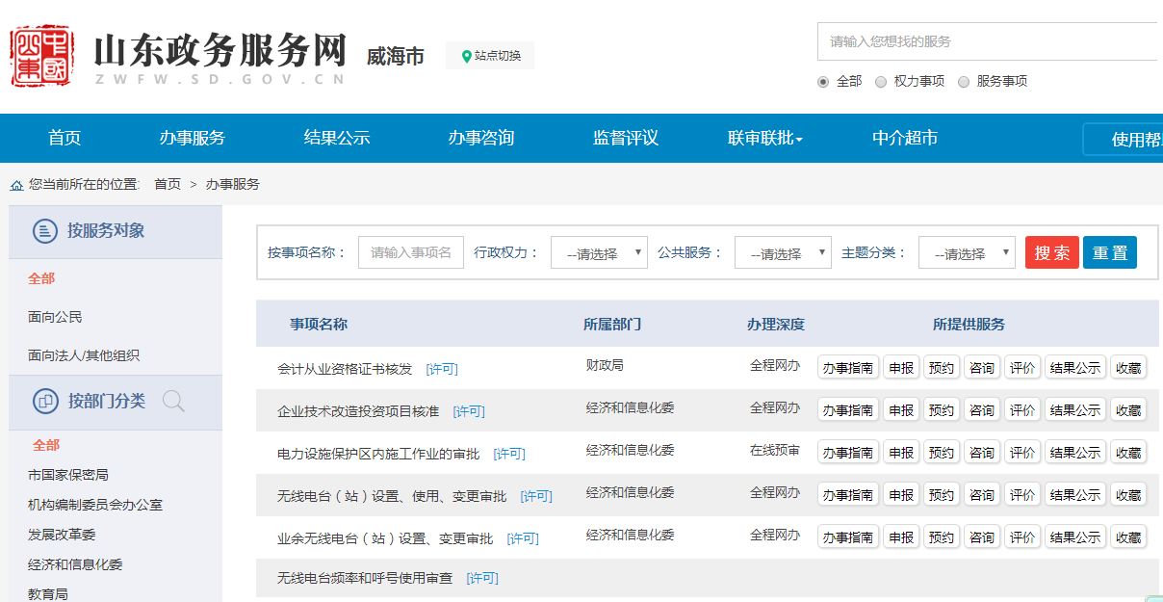Click 收藏 for 企业技术改造投资项目核准

coord(1128,410)
